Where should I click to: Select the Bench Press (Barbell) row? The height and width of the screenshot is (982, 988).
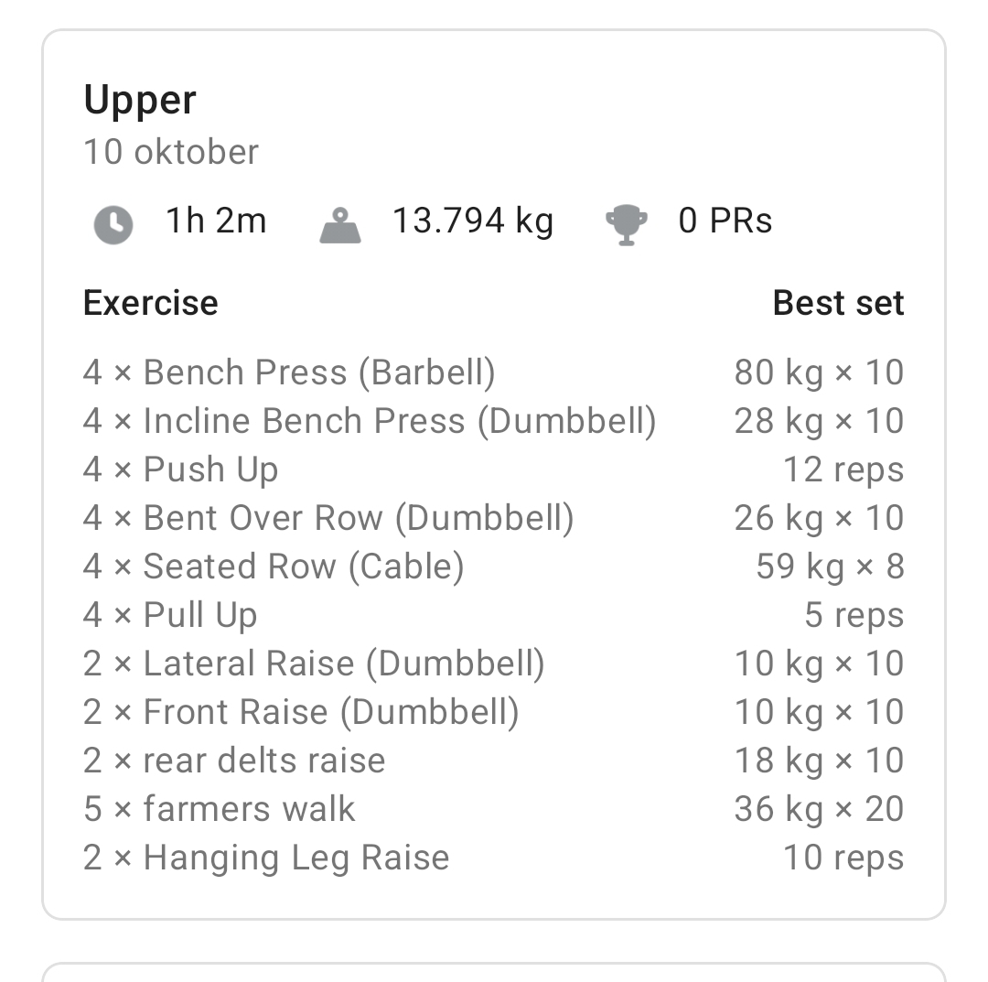[x=289, y=372]
